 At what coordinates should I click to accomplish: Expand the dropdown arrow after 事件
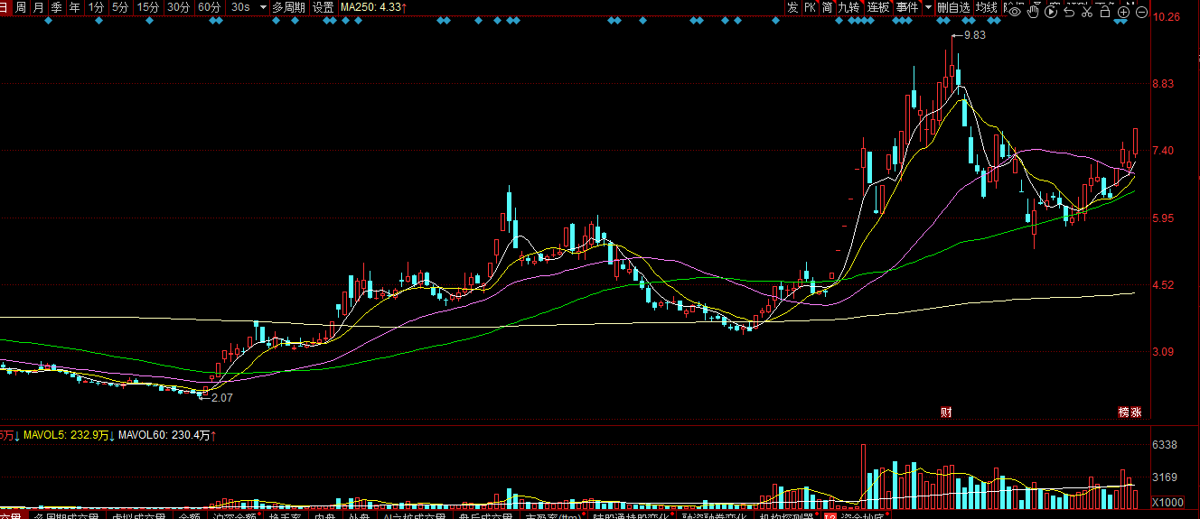point(927,7)
